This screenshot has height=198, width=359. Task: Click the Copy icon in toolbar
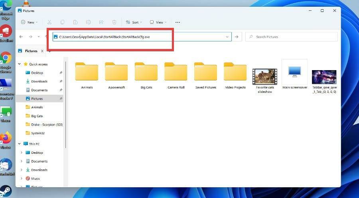click(x=62, y=22)
